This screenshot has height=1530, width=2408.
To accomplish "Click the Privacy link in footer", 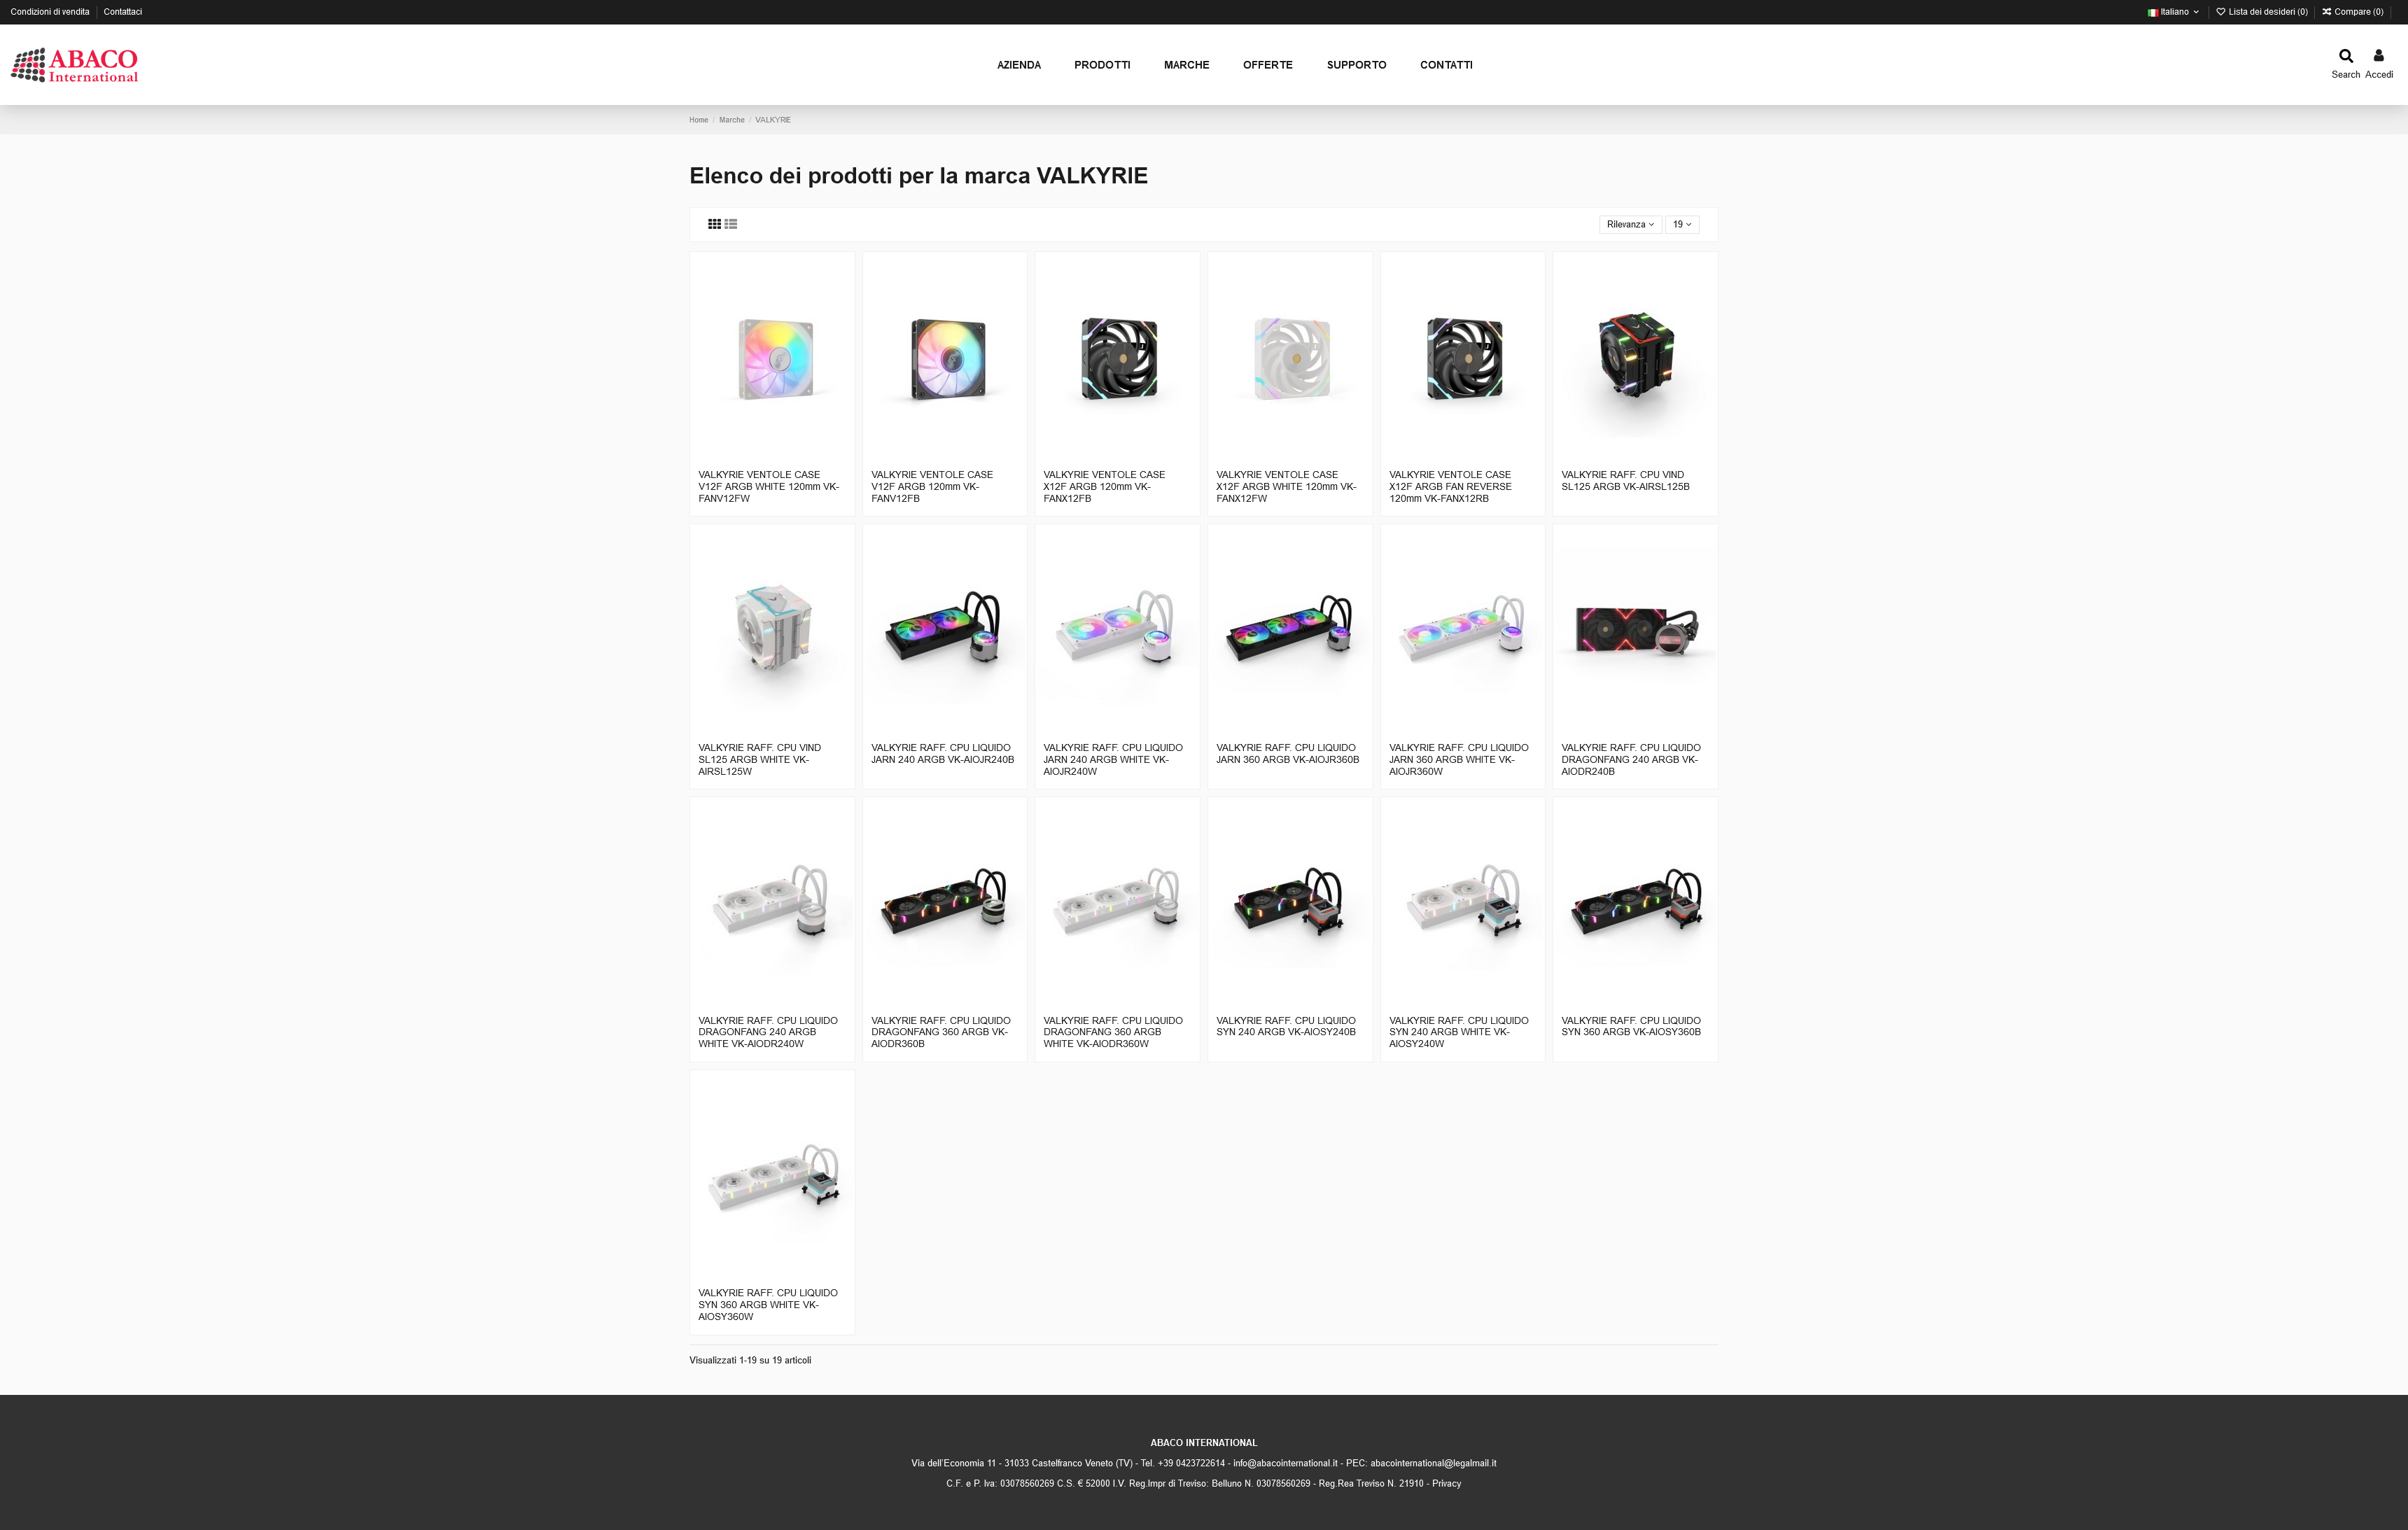I will coord(1446,1484).
